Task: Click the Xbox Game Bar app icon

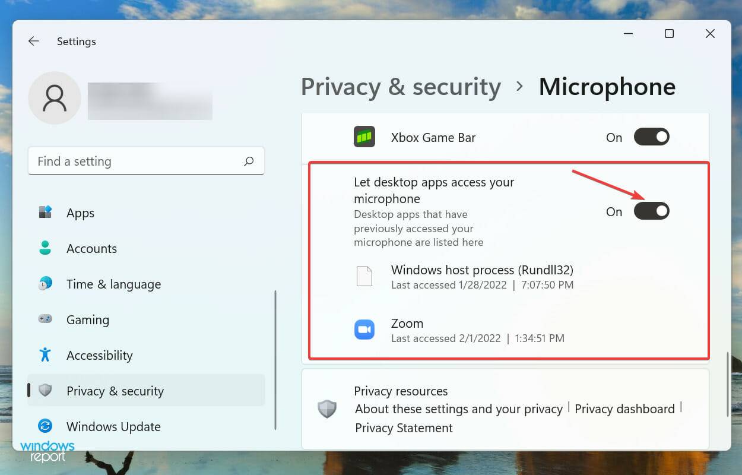Action: [x=364, y=137]
